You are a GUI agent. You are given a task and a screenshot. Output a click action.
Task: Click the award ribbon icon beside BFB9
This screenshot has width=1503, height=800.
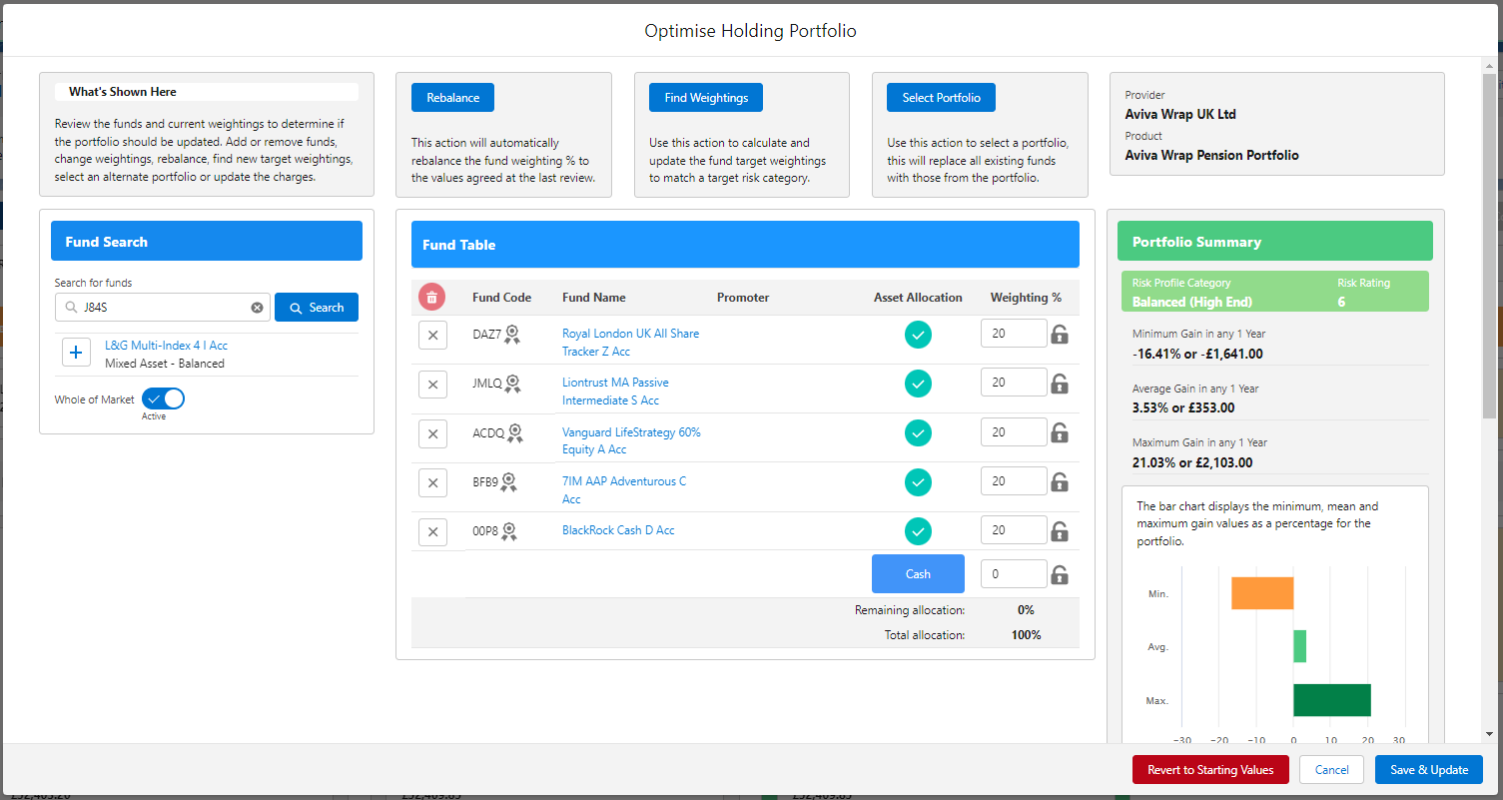[508, 482]
